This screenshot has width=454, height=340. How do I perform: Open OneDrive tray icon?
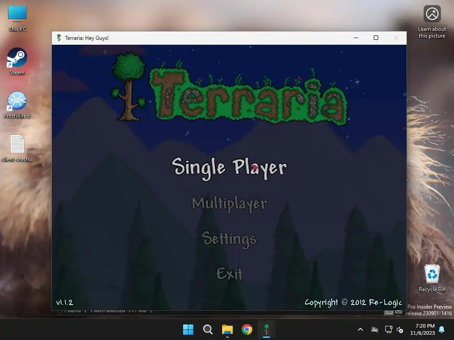pos(375,329)
